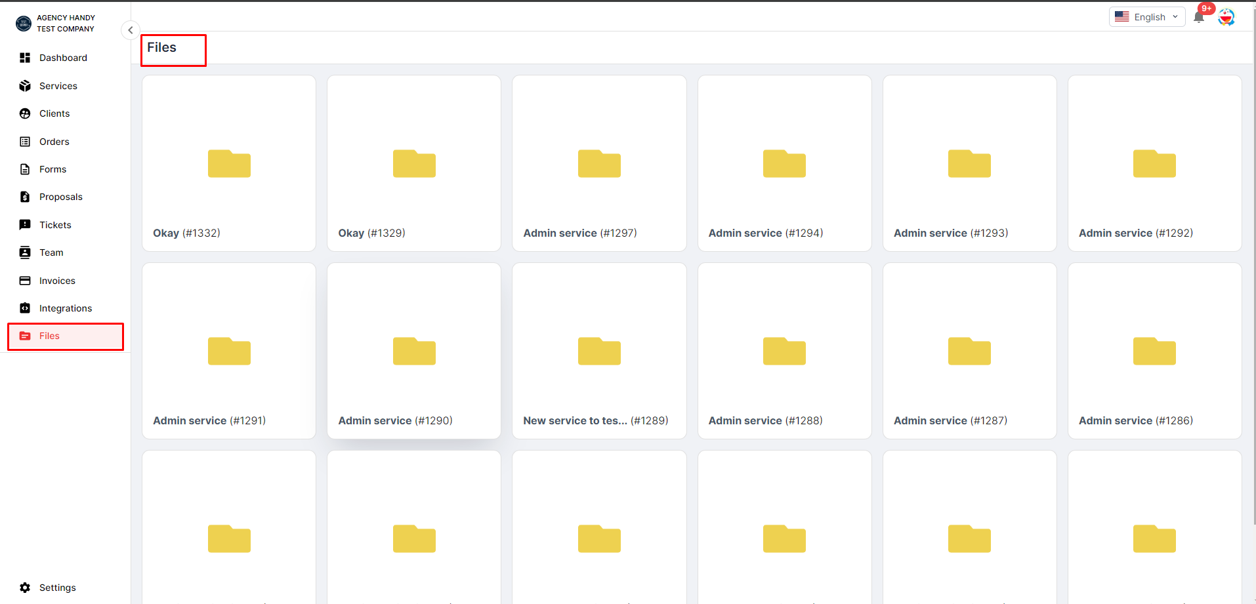Click the Services box icon
Viewport: 1256px width, 604px height.
25,86
